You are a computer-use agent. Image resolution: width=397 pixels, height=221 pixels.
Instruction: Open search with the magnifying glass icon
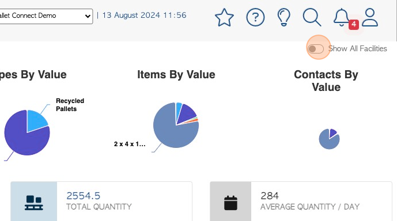(312, 17)
